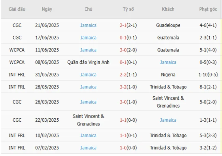Image resolution: width=222 pixels, height=156 pixels.
Task: Click Jamaica in the 21/06/2025 row
Action: tap(88, 25)
